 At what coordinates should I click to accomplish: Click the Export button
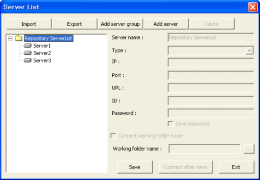(x=75, y=24)
